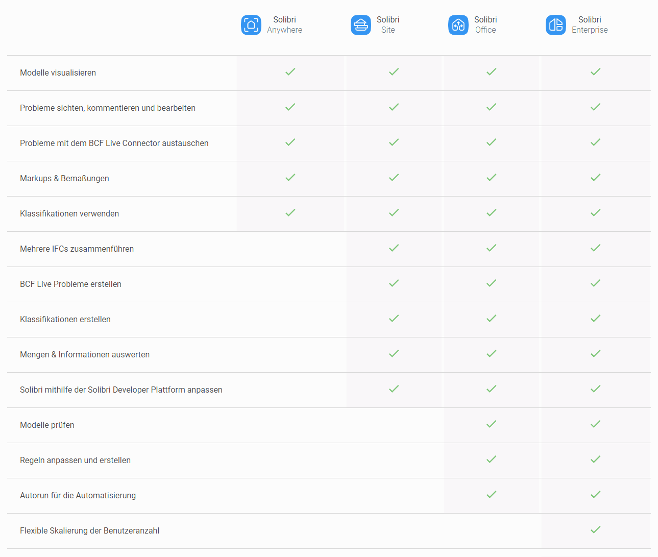
Task: Select 'Probleme sichten, kommentieren und bearbeiten' label
Action: pyautogui.click(x=108, y=108)
